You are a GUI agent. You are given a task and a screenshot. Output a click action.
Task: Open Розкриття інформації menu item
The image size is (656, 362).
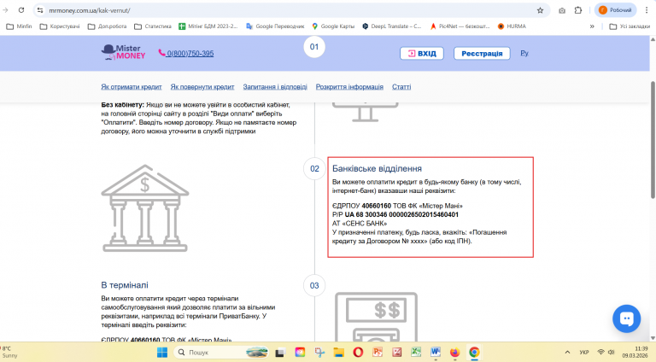click(x=349, y=87)
